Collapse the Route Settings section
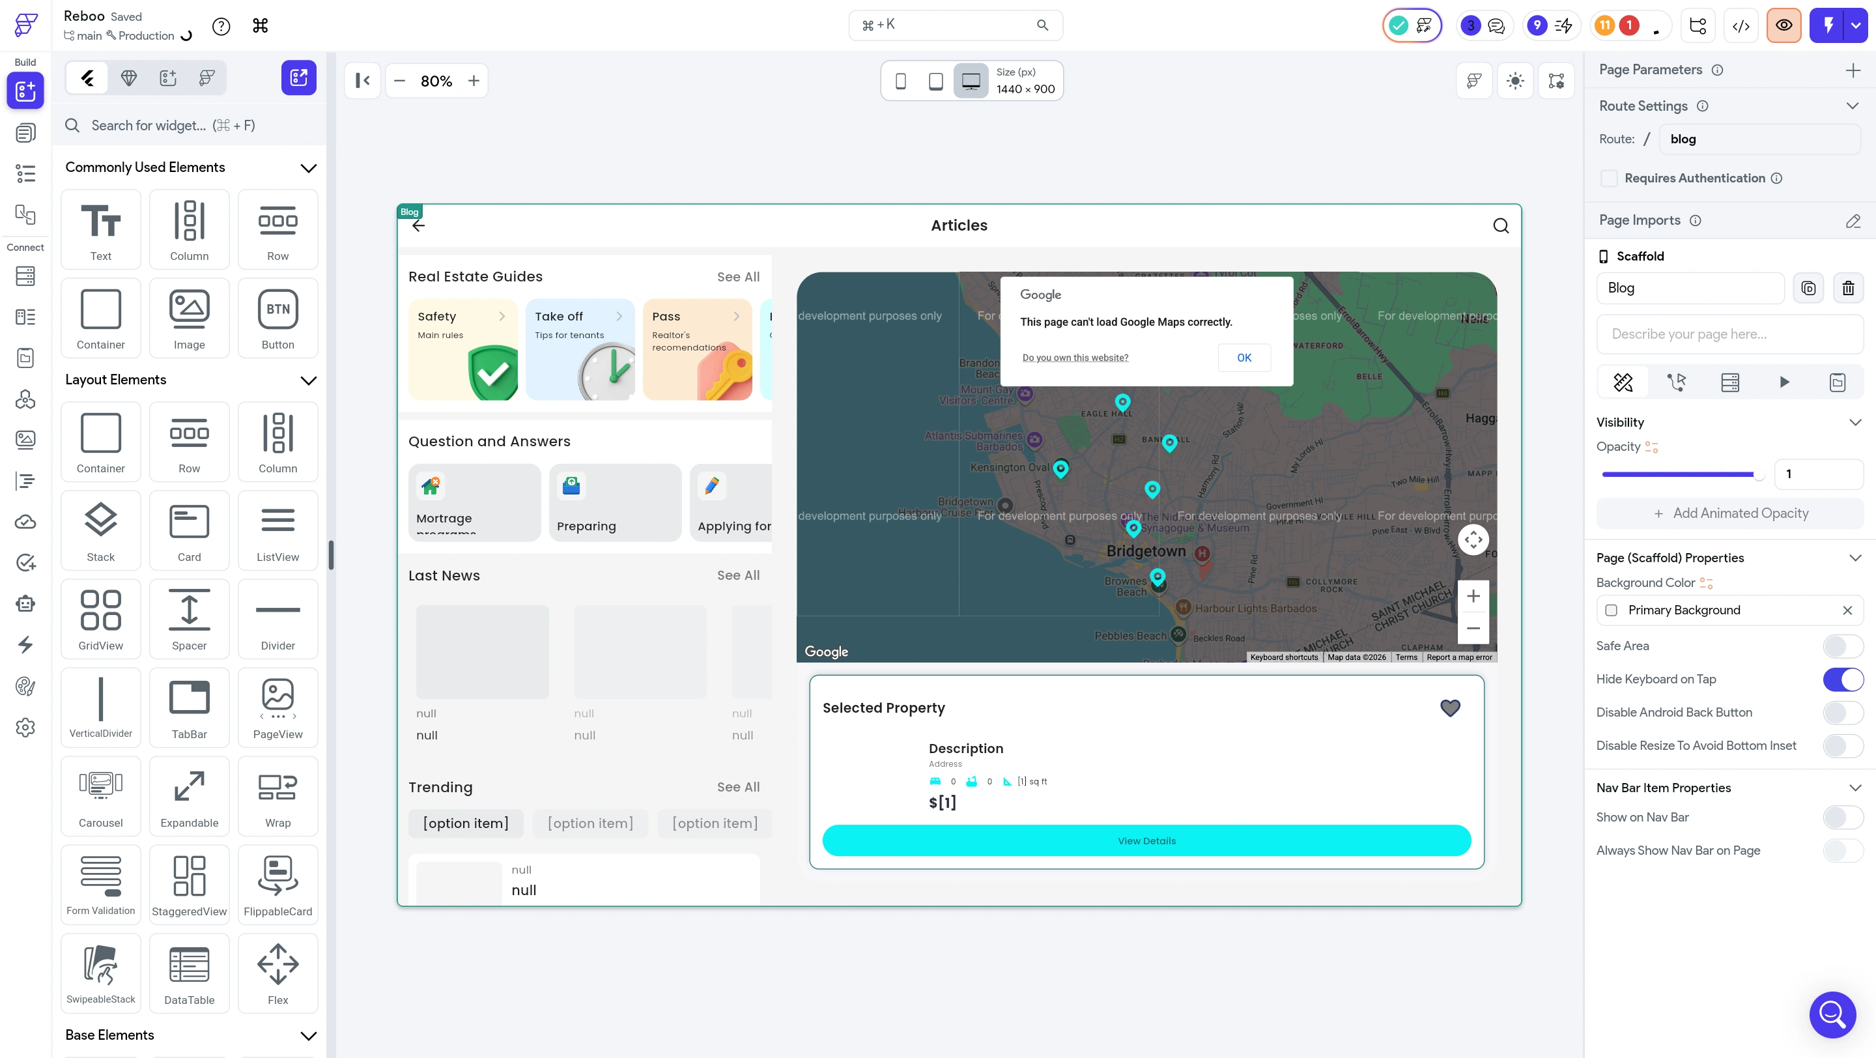 (1853, 106)
